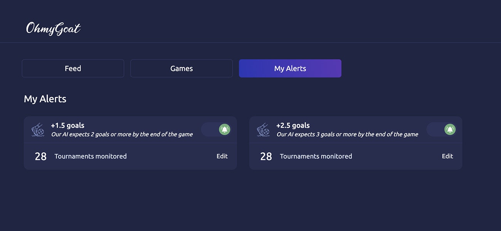This screenshot has width=501, height=231.
Task: Open the Games tab
Action: 182,69
